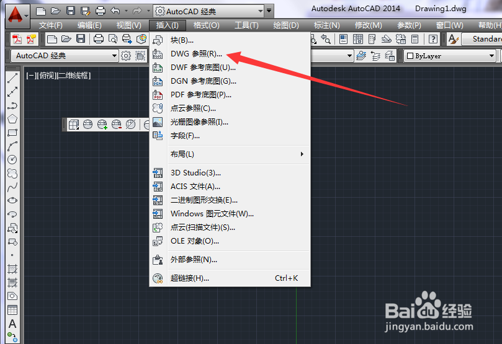This screenshot has width=502, height=344.
Task: Open the Mesh Box flyout icon
Action: point(74,125)
